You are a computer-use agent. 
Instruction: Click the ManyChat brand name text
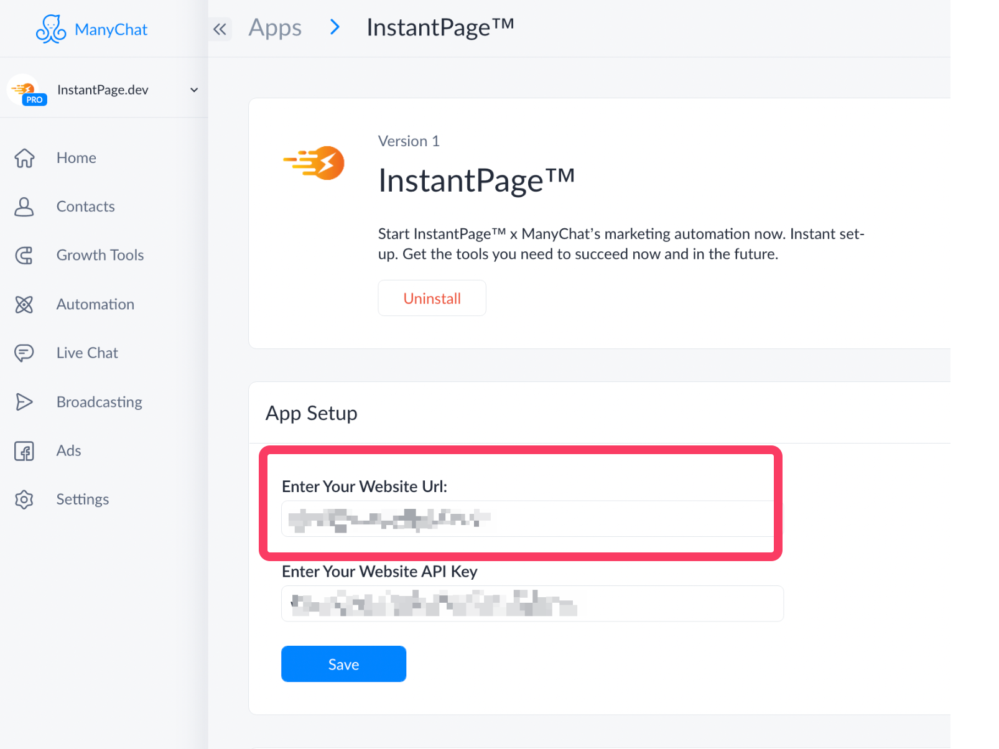pyautogui.click(x=111, y=30)
